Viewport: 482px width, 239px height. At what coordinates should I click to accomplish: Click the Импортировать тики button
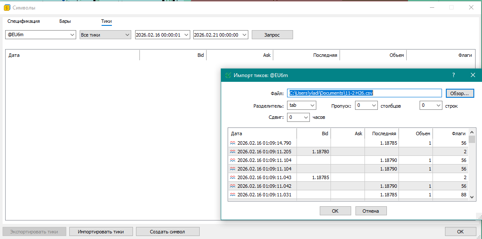pos(101,232)
